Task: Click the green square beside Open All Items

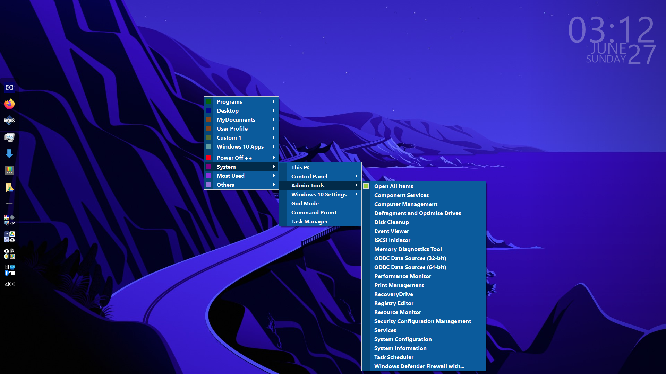Action: 366,186
